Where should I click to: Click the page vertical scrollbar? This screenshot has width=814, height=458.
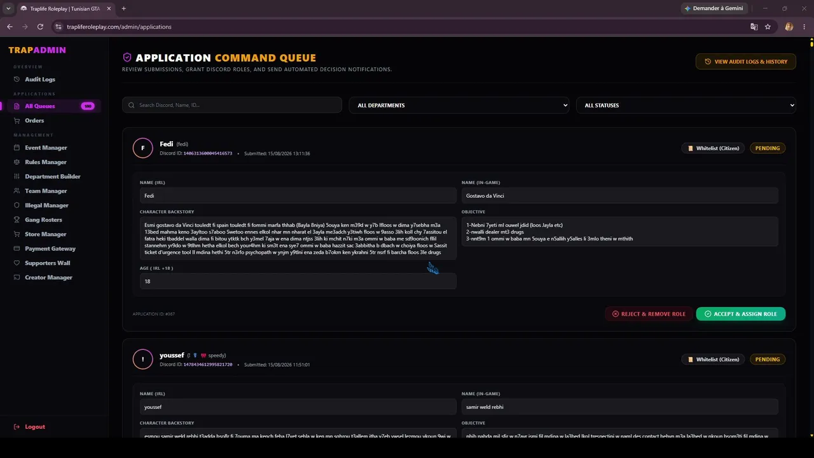(812, 43)
